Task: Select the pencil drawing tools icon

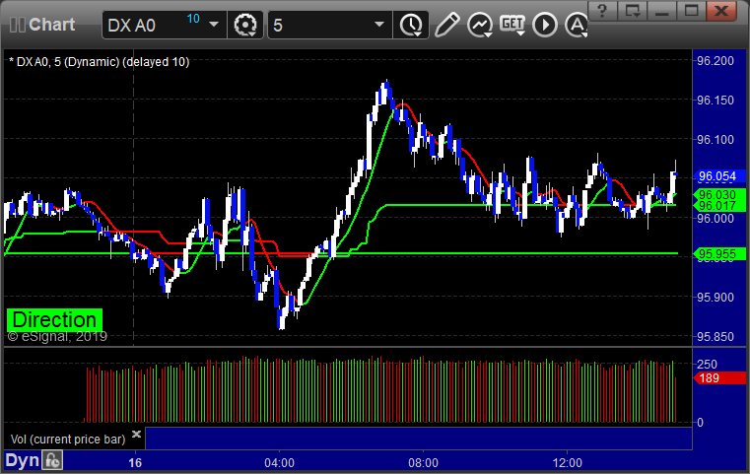Action: point(446,25)
